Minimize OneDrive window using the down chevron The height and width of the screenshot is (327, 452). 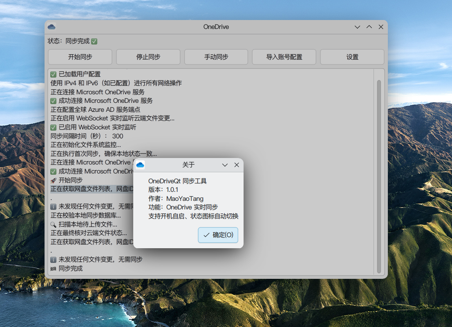358,27
